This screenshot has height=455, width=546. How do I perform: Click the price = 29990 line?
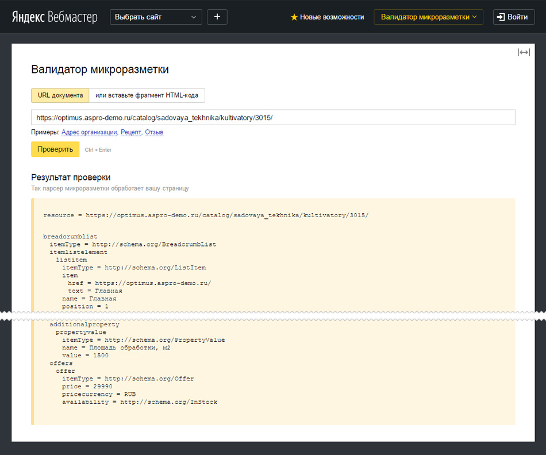(87, 387)
